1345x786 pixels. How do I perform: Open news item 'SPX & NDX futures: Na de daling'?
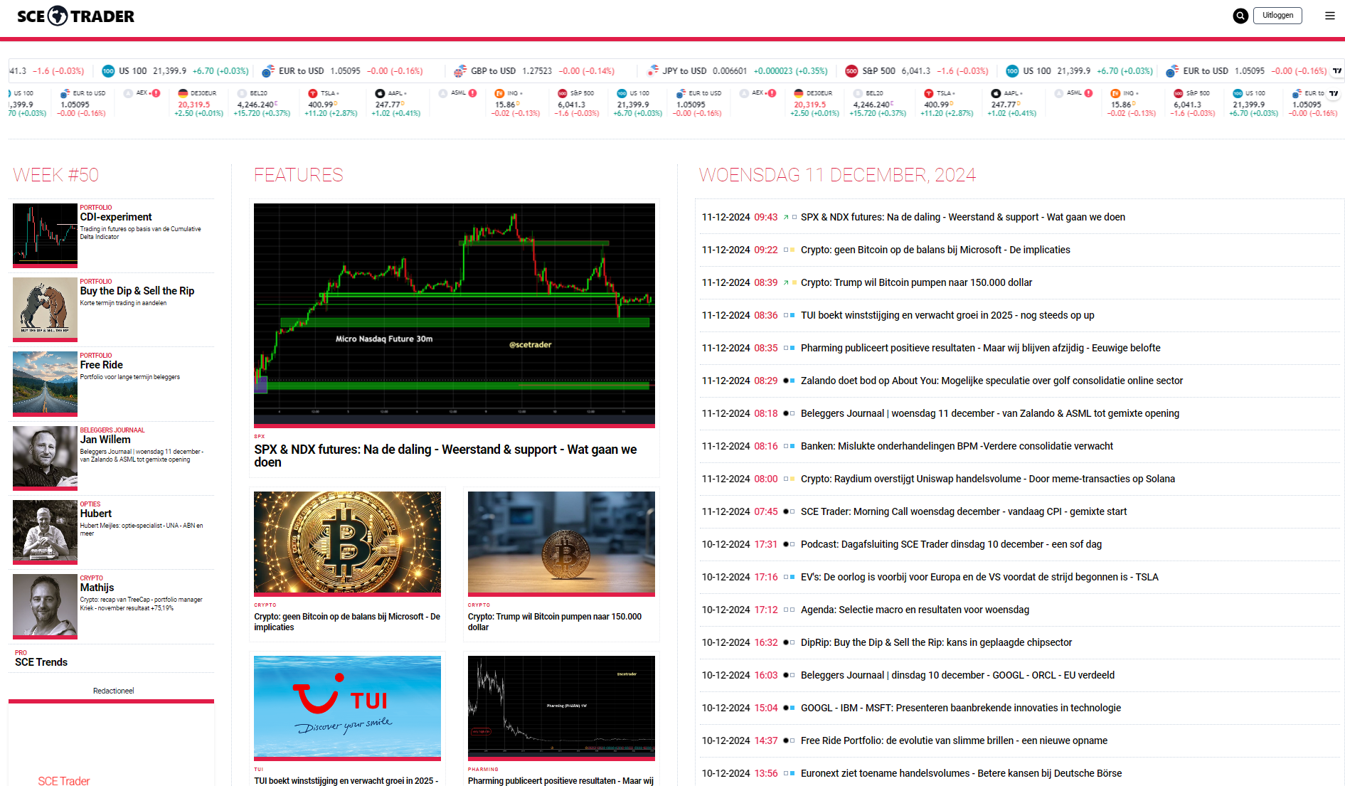(x=963, y=218)
